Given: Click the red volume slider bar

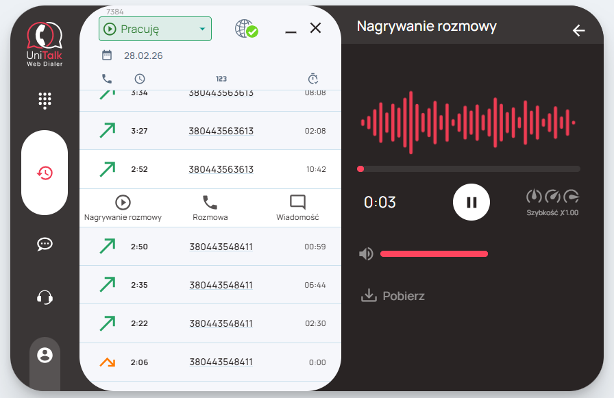Looking at the screenshot, I should [434, 254].
